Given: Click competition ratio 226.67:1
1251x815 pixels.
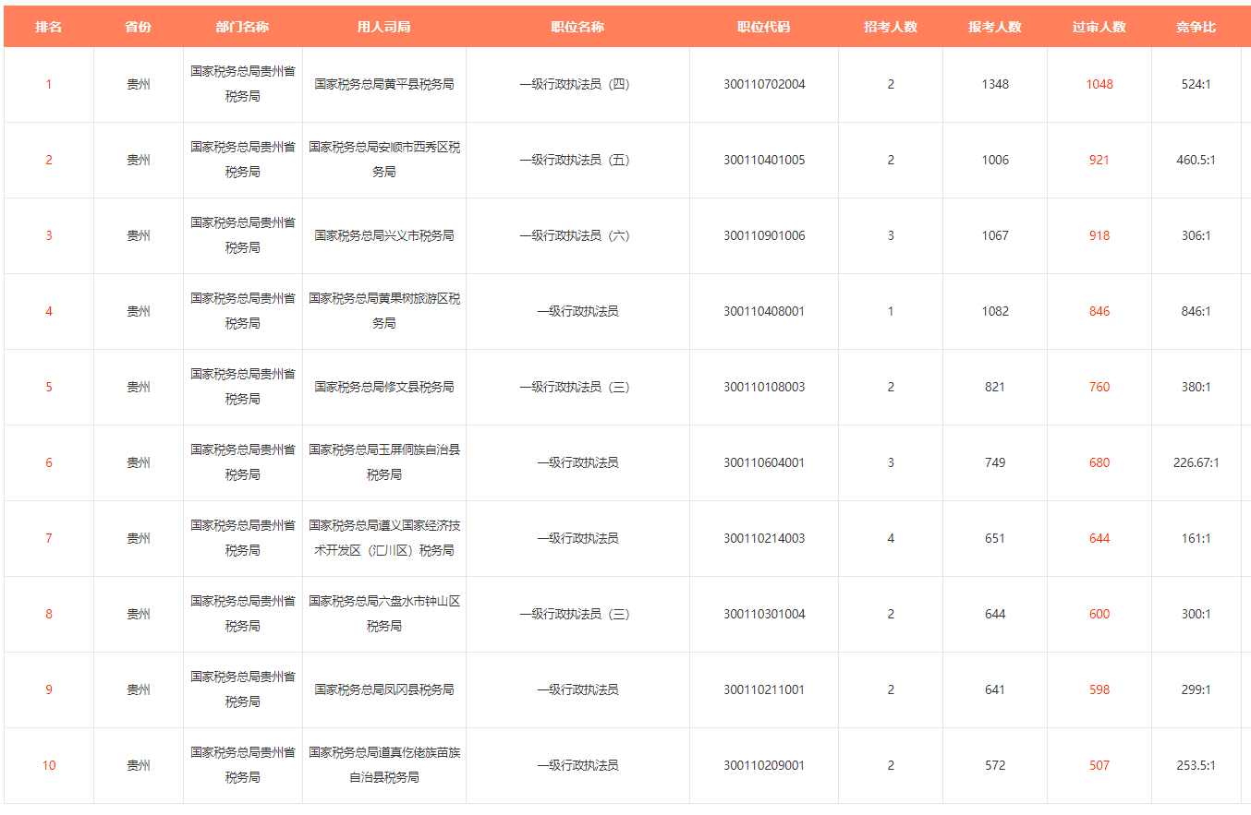Looking at the screenshot, I should 1196,462.
